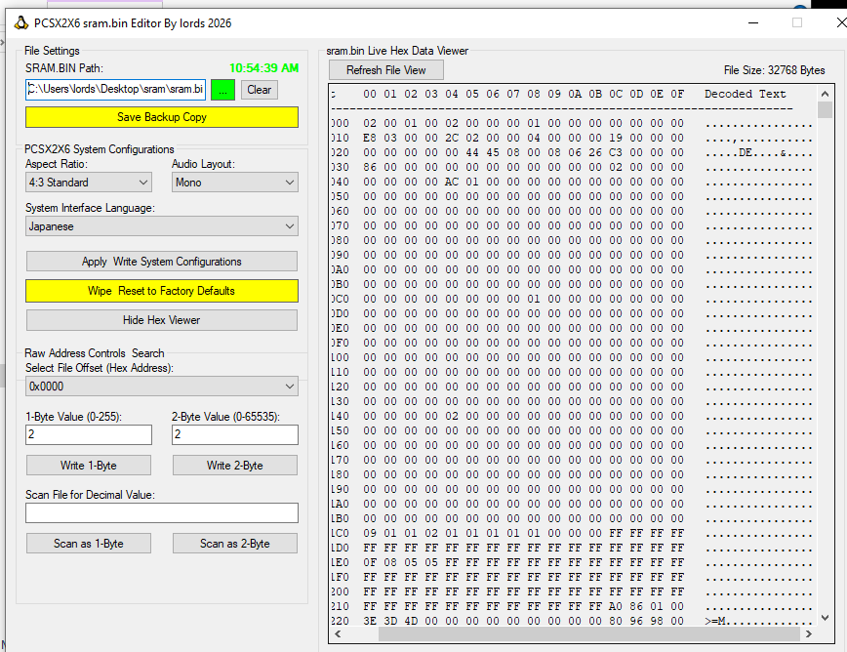Viewport: 847px width, 652px height.
Task: Close the PCSX2X6 editor window
Action: (840, 22)
